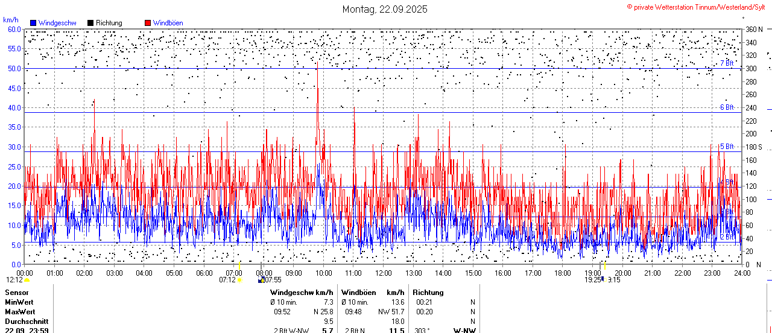
Task: Click the km/h axis unit label
Action: pyautogui.click(x=10, y=20)
